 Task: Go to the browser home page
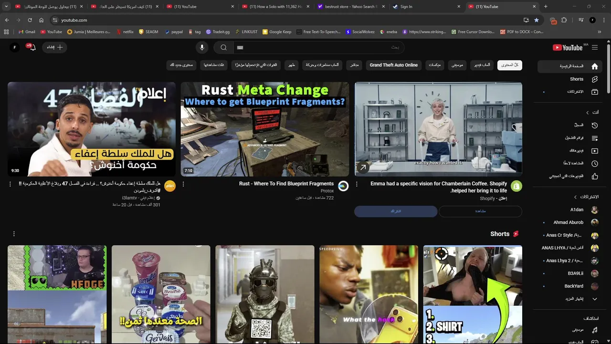click(42, 20)
